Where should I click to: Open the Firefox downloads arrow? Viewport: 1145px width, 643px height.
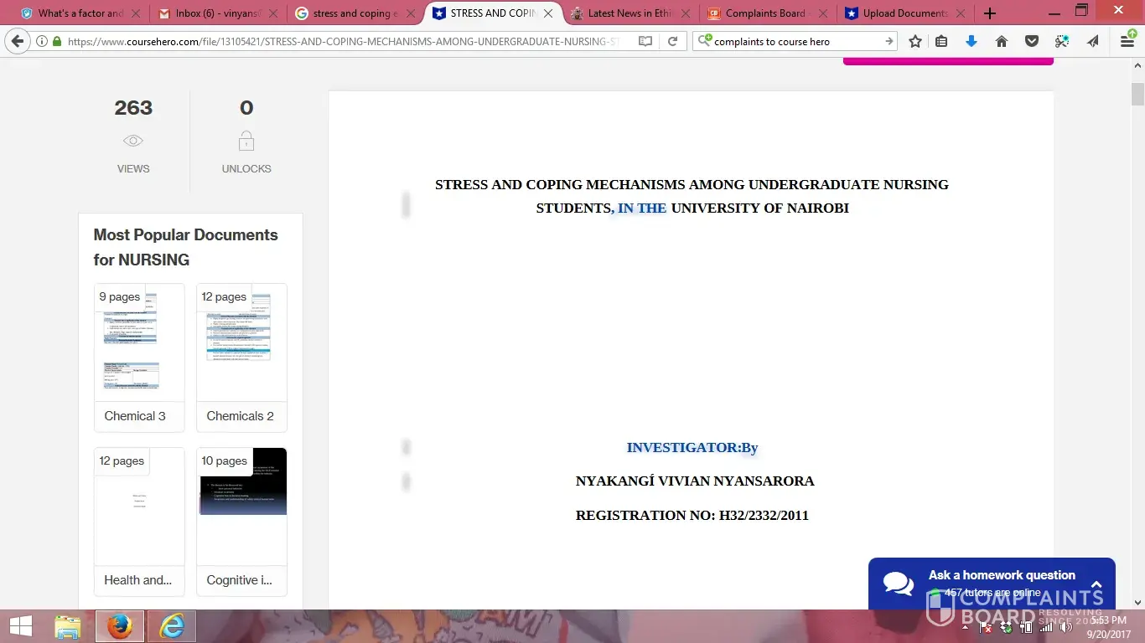coord(971,42)
